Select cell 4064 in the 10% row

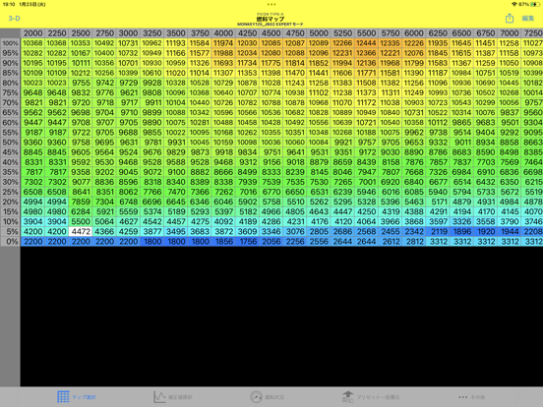coord(366,221)
